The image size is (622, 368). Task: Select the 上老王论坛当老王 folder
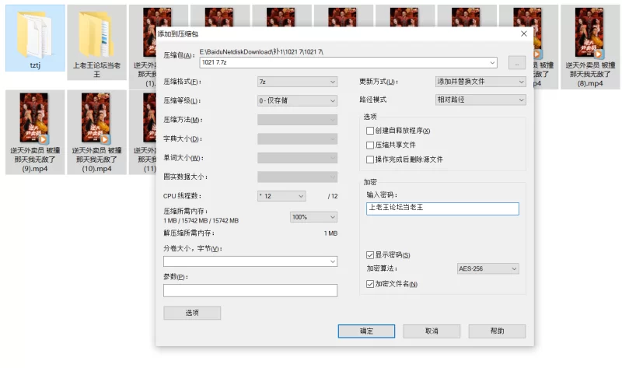pyautogui.click(x=96, y=42)
